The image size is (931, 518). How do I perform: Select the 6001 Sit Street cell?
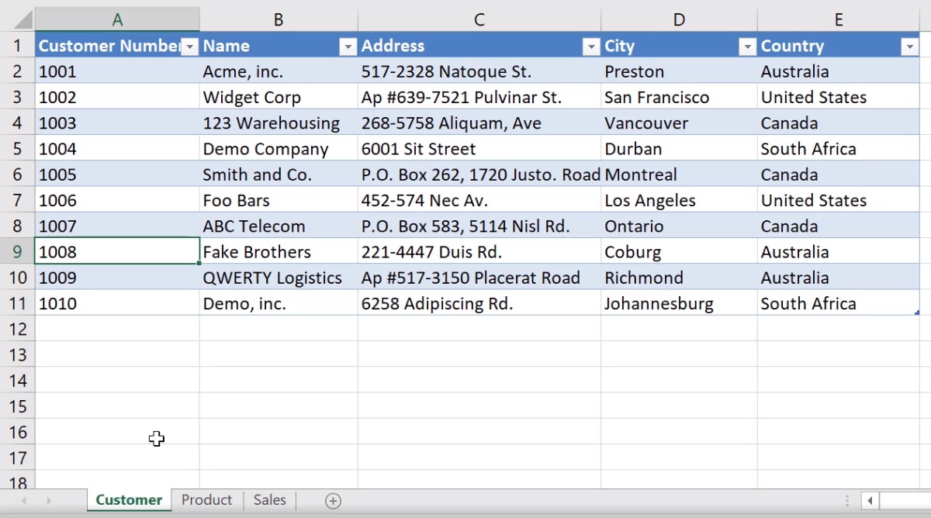point(479,149)
